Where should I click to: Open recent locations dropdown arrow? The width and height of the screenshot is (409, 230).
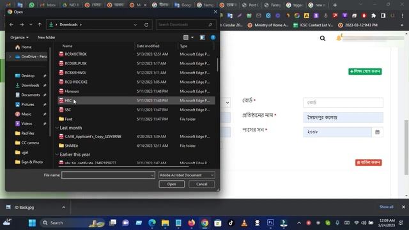[x=31, y=24]
